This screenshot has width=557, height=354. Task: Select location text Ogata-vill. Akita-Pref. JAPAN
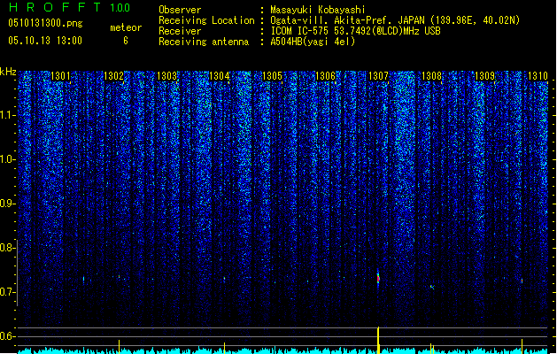347,20
